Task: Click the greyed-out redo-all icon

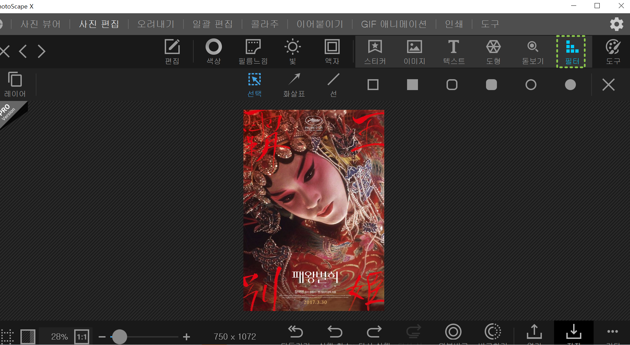Action: click(414, 331)
